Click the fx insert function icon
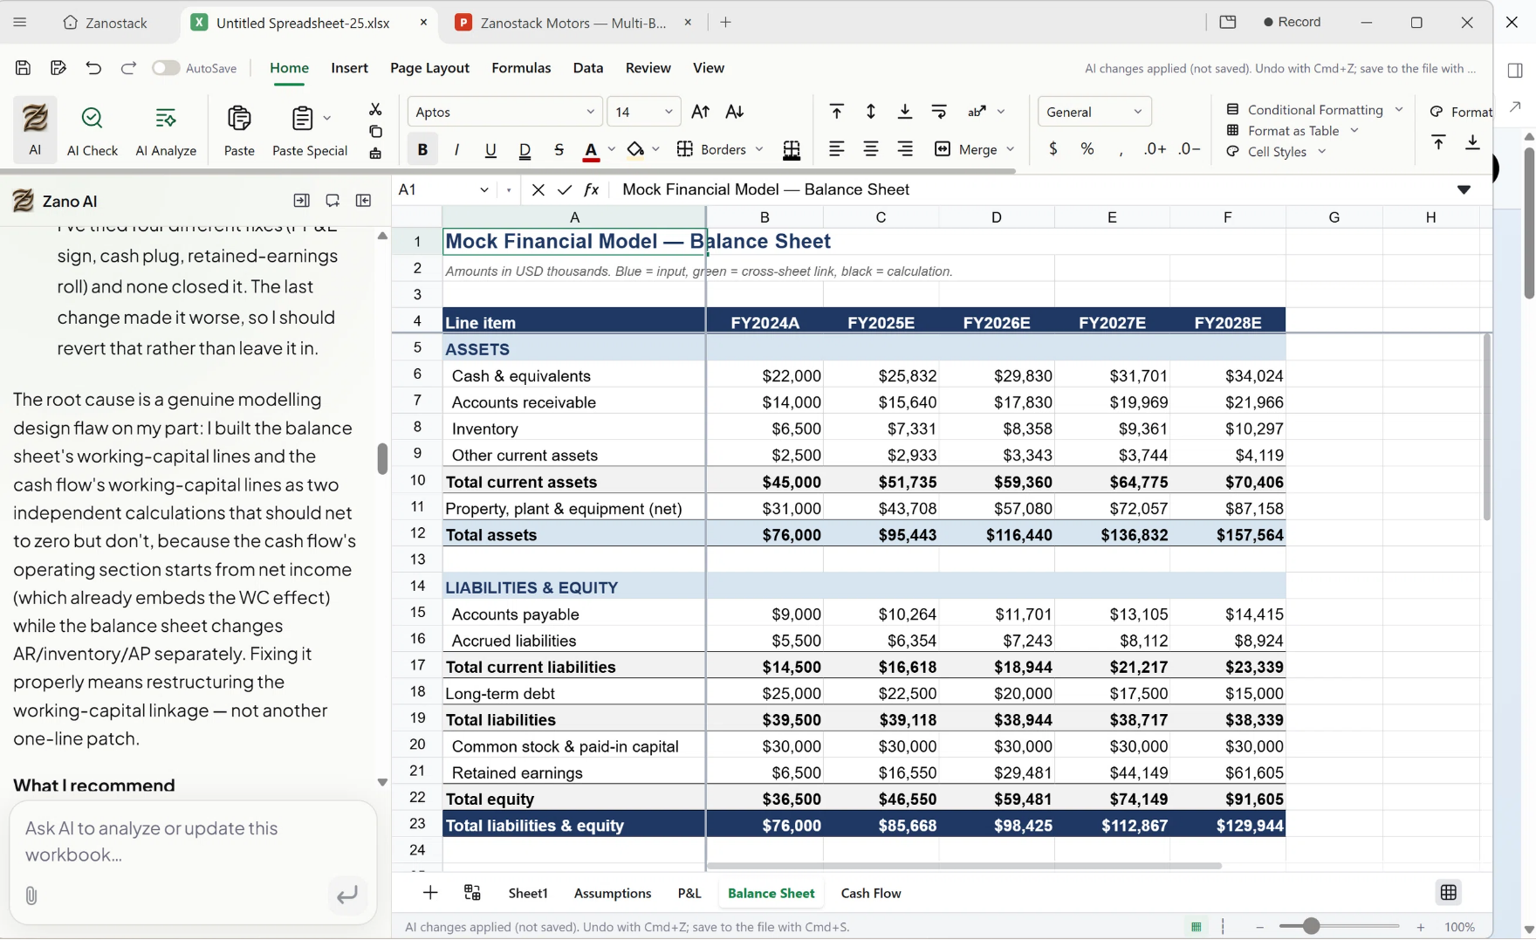The image size is (1536, 940). click(x=592, y=189)
